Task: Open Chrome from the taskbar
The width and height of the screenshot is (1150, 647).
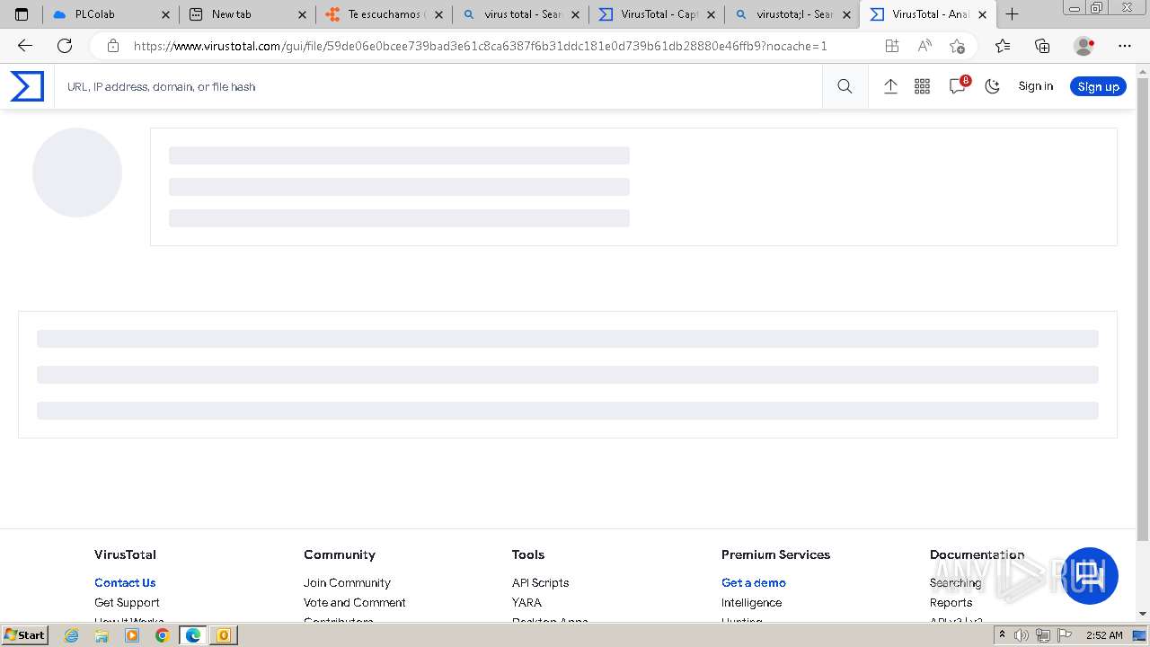Action: click(162, 635)
